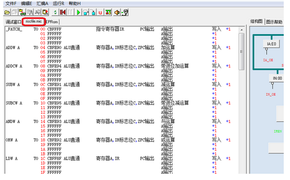This screenshot has width=290, height=180.
Task: Click the red reset-to-start icon
Action: click(x=63, y=13)
